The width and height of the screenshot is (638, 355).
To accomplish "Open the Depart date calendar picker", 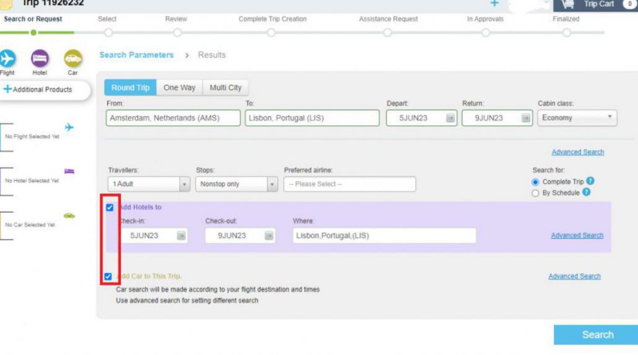I will (x=451, y=118).
